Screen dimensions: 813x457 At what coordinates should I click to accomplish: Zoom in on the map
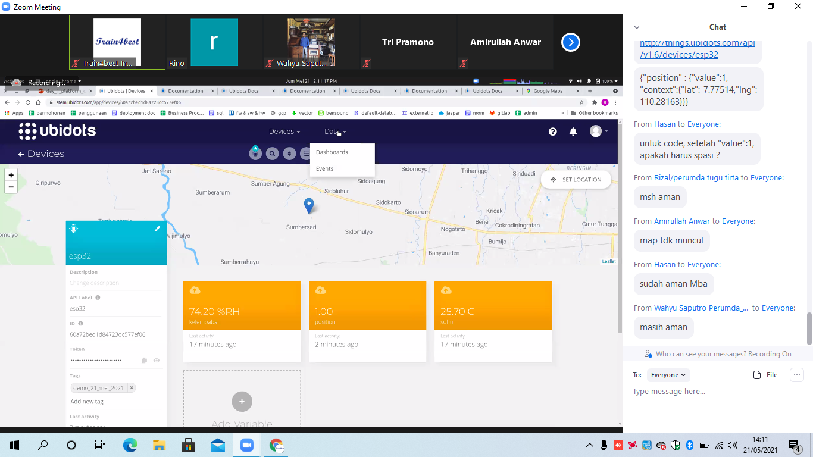(11, 175)
